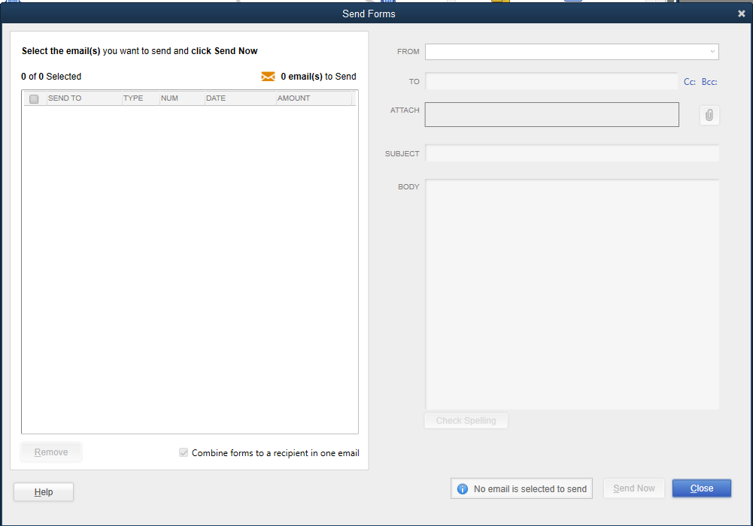The width and height of the screenshot is (753, 526).
Task: Click inside the BODY message area
Action: tap(572, 293)
